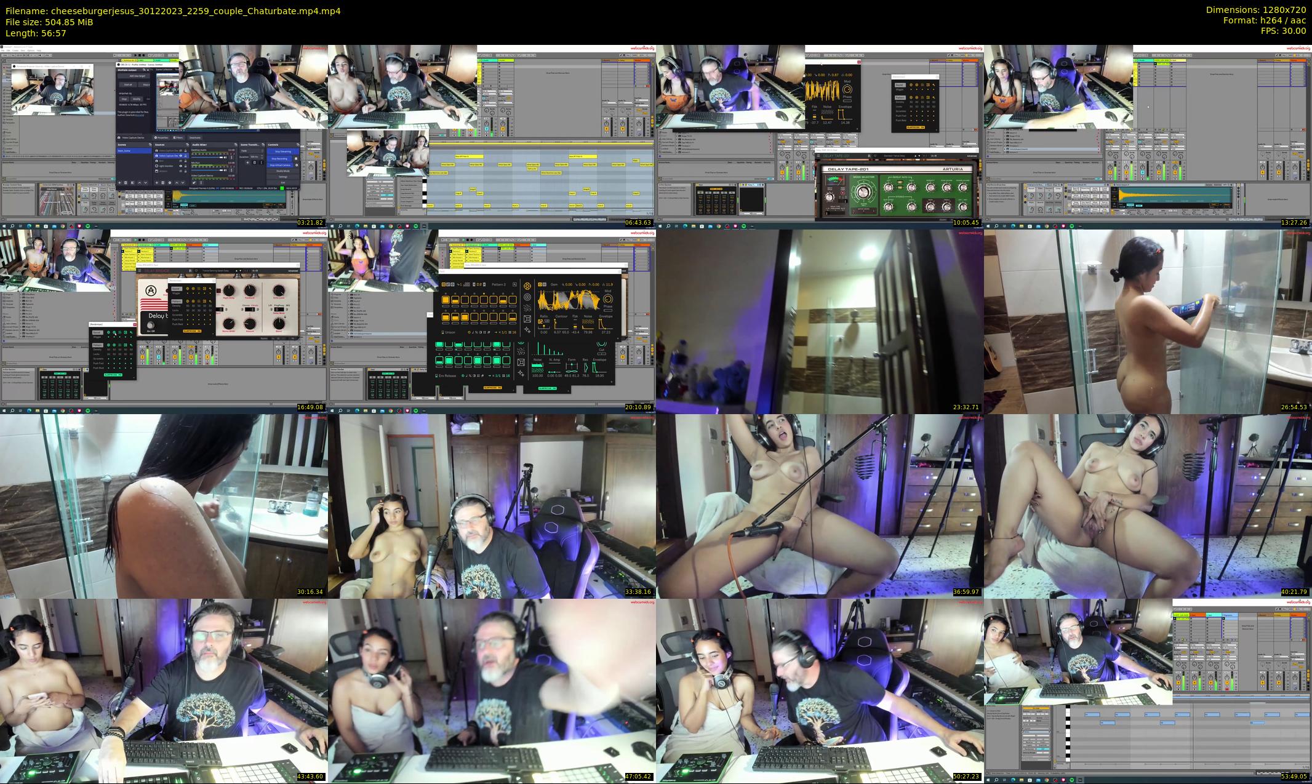Open OBS Settings in the 03:21 frame
The image size is (1312, 784).
pyautogui.click(x=283, y=177)
